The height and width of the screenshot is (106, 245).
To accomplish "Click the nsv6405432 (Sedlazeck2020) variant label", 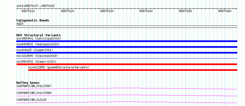I will pyautogui.click(x=38, y=44).
